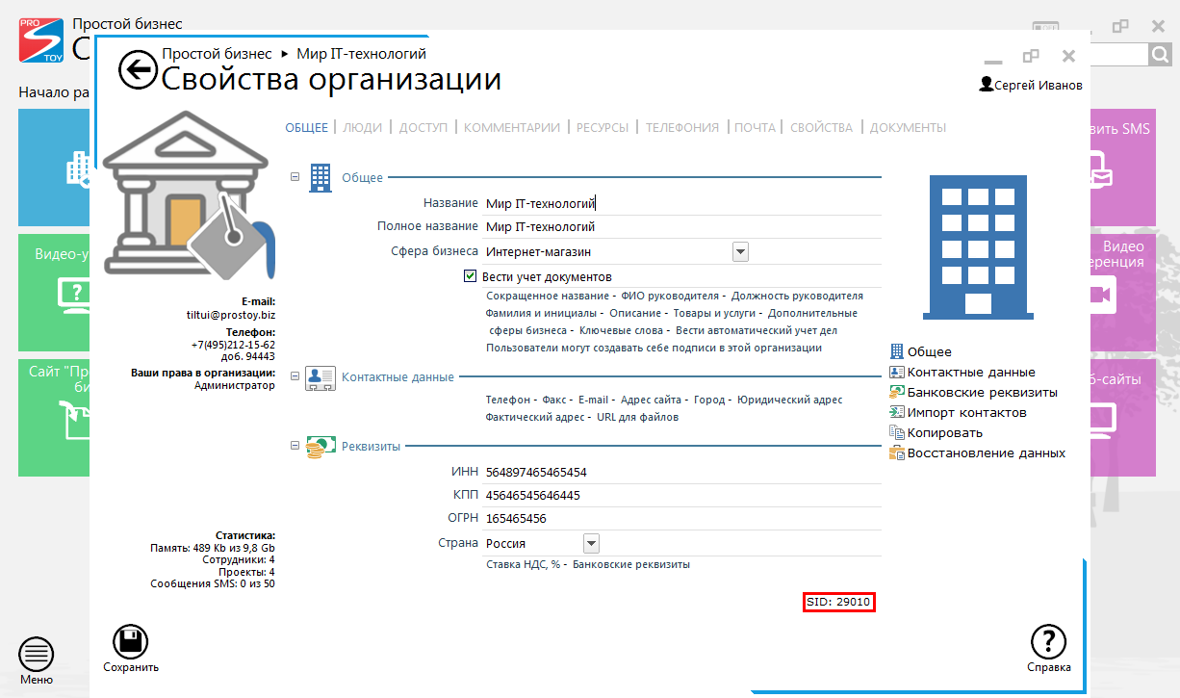1180x698 pixels.
Task: Click the Вести автоматический учет дел link
Action: (757, 330)
